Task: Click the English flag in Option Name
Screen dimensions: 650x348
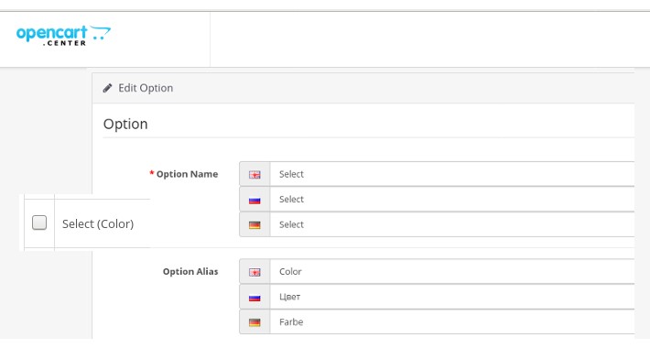Action: [x=255, y=175]
